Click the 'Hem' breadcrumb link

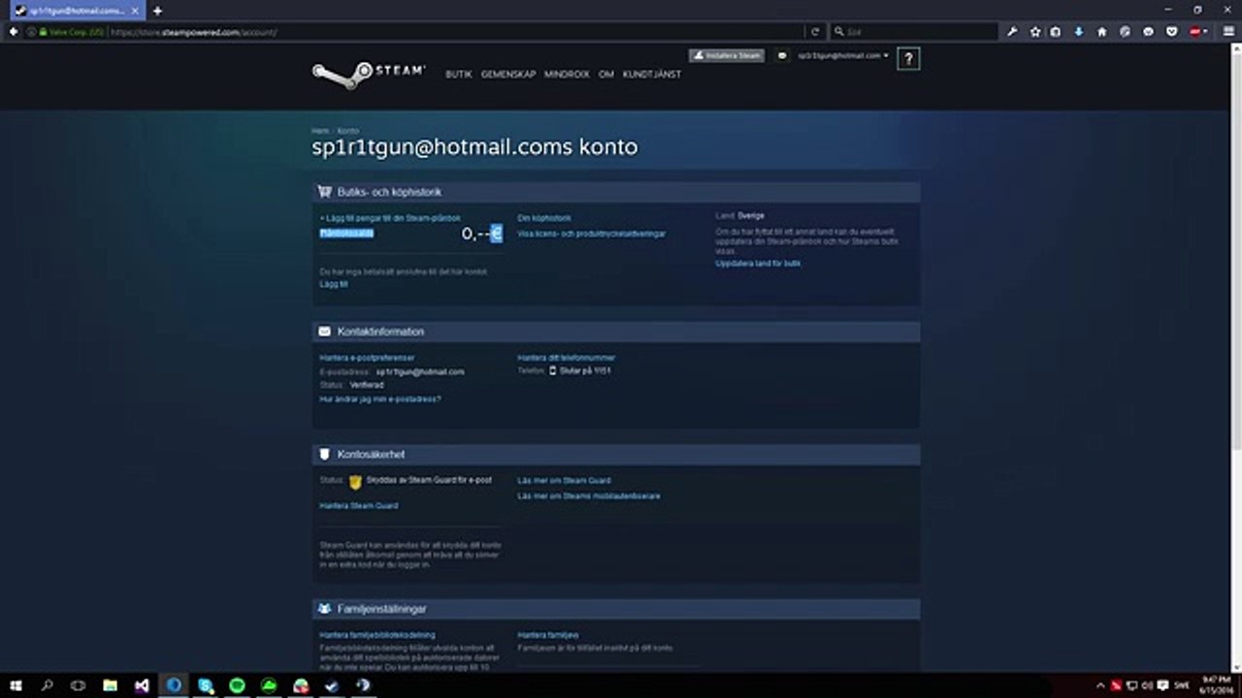click(319, 131)
